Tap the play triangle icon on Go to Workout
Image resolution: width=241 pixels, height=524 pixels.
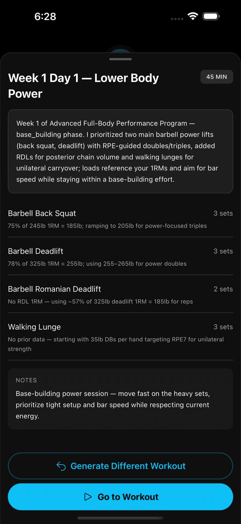(x=88, y=497)
